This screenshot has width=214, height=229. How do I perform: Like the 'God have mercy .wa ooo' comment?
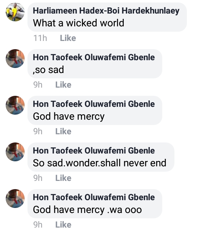pos(63,224)
